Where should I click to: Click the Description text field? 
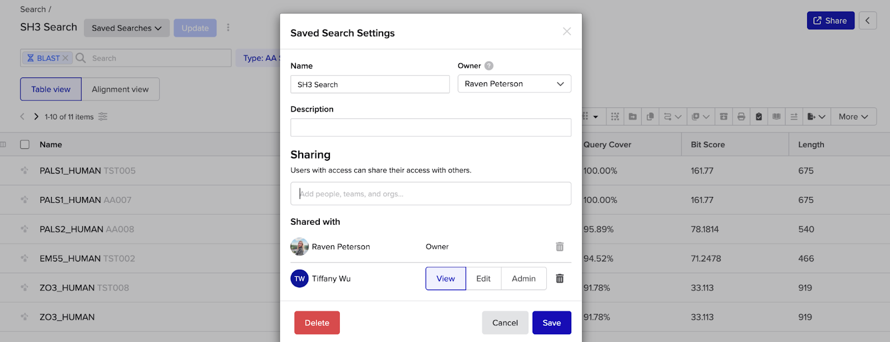coord(431,127)
